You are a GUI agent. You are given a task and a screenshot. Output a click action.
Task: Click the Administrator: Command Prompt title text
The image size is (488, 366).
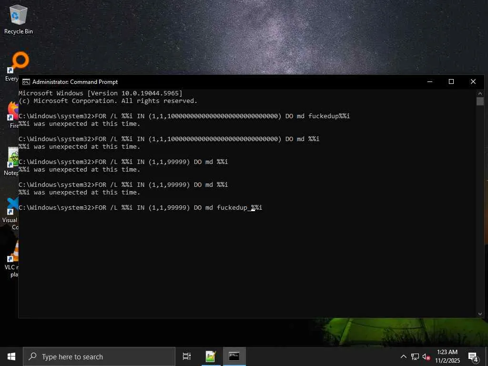(x=75, y=82)
